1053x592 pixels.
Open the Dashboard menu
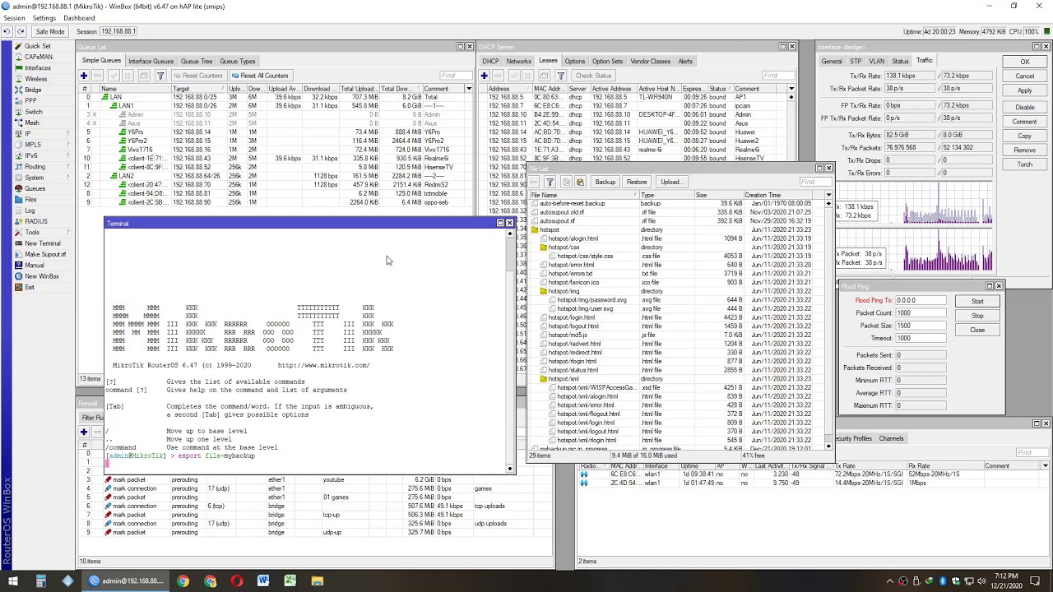point(78,18)
